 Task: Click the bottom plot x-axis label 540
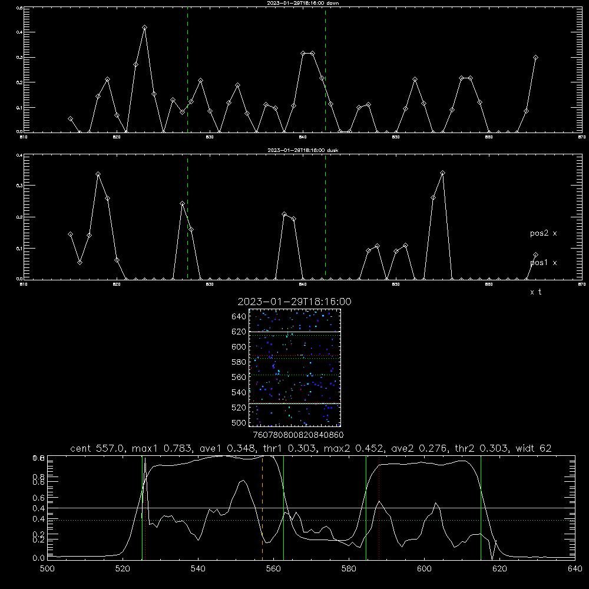(x=198, y=569)
